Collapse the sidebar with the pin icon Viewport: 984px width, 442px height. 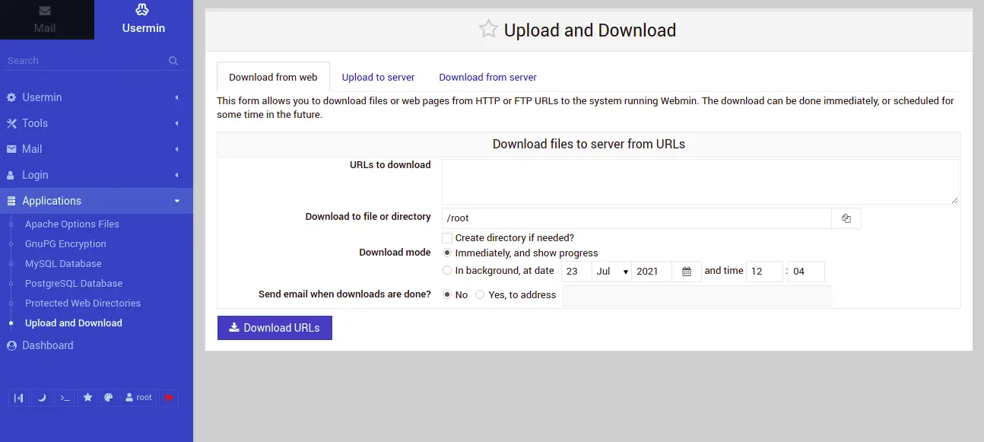coord(19,397)
